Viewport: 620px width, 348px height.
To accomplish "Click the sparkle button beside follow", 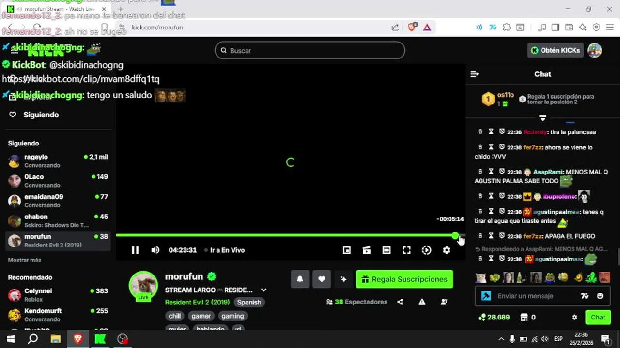I will [343, 279].
